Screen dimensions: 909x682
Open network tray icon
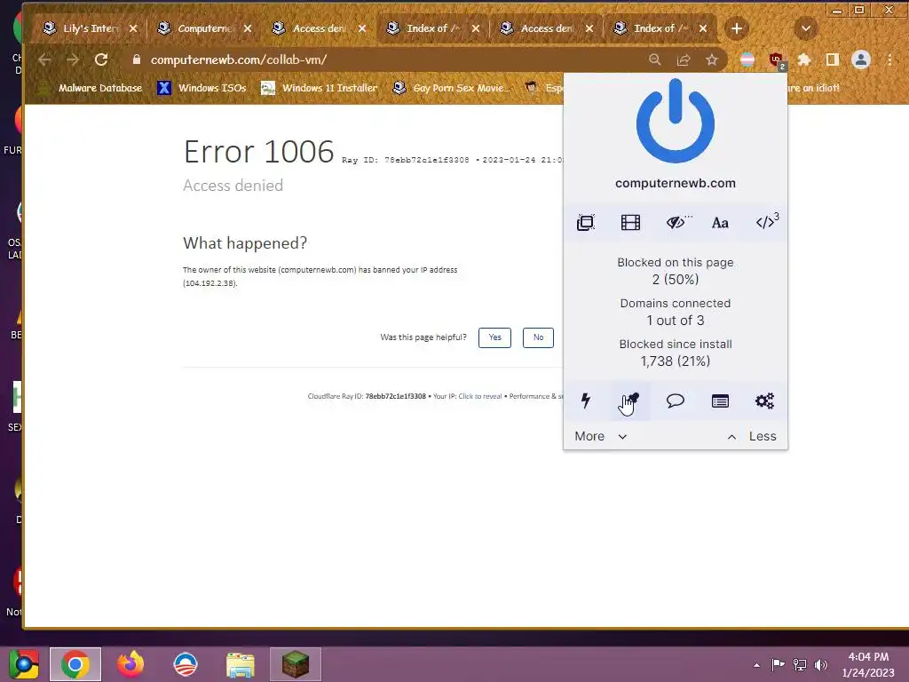pyautogui.click(x=800, y=664)
